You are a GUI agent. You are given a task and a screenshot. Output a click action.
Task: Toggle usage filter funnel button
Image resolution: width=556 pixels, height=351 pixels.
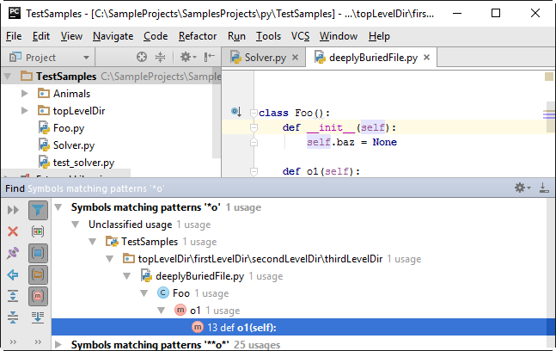tap(38, 210)
